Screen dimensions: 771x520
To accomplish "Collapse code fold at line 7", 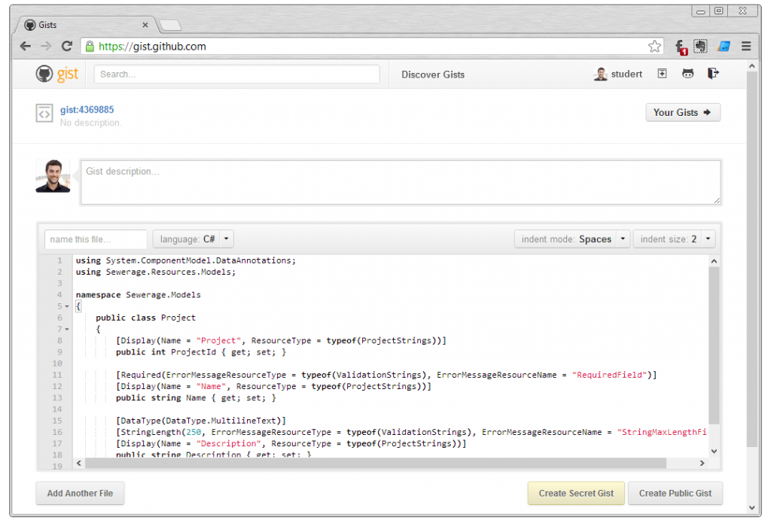I will click(x=67, y=330).
